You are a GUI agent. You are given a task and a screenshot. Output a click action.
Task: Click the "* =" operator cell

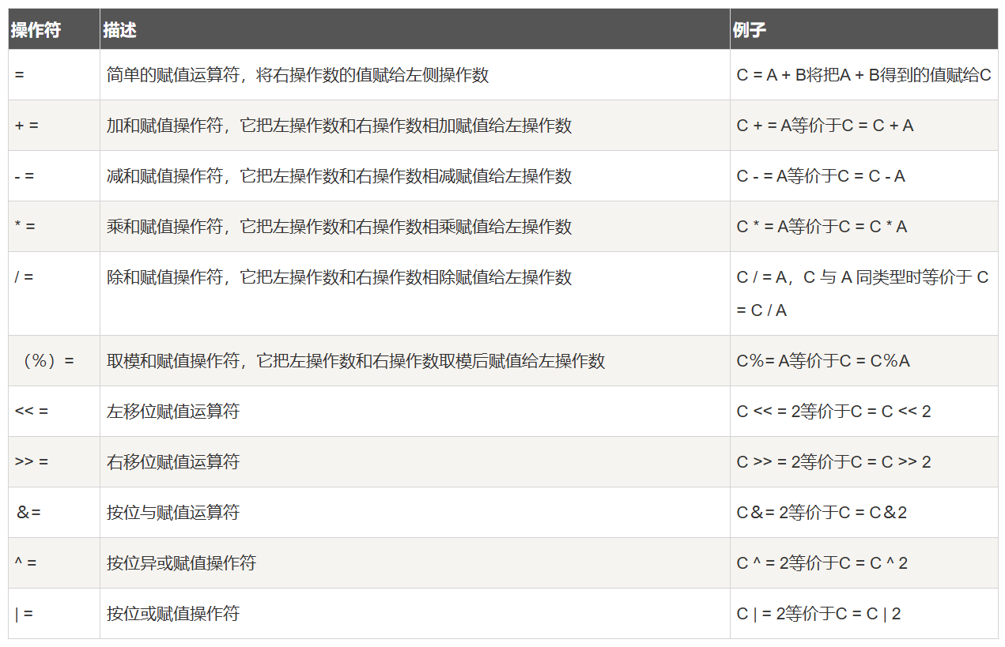click(25, 227)
